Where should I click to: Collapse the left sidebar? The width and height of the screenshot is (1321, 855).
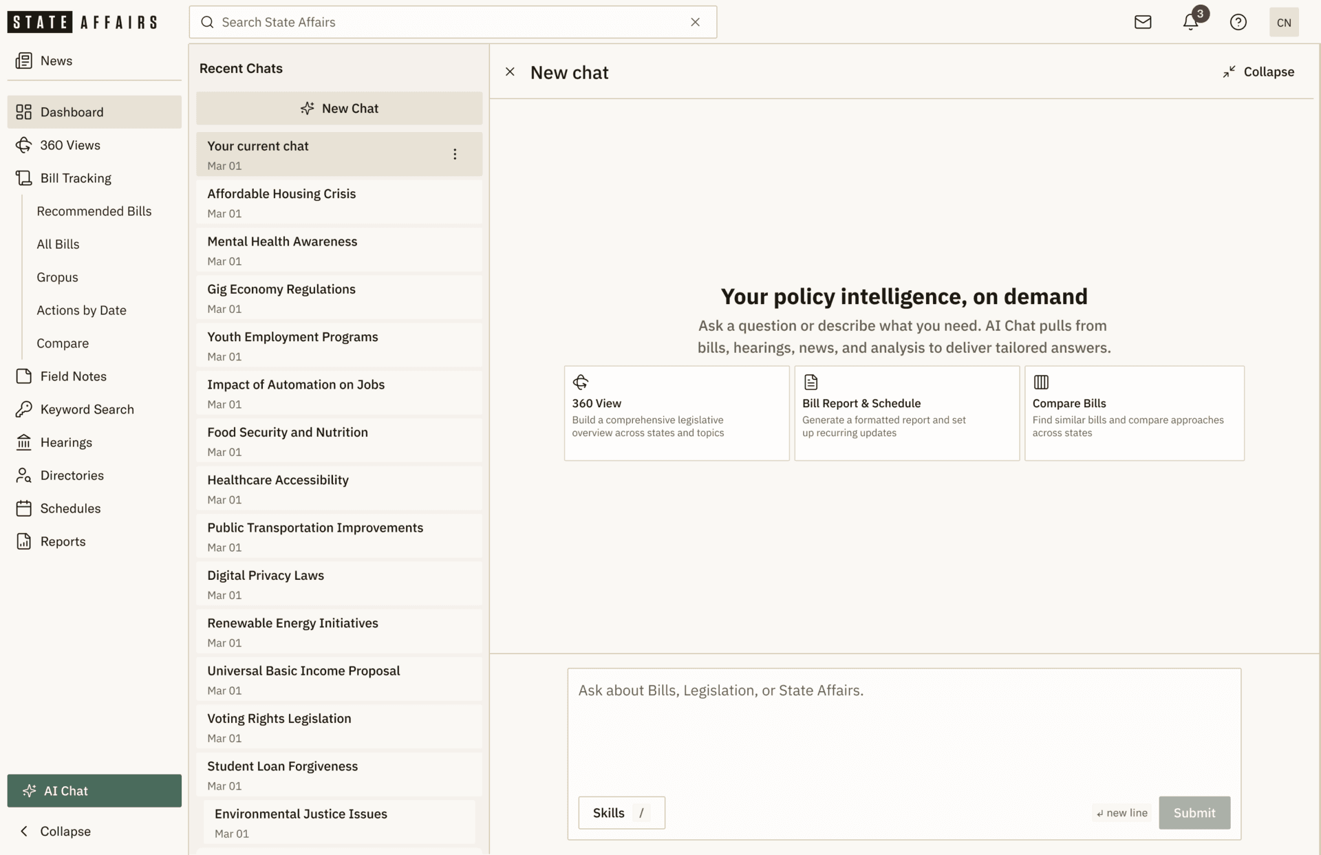point(55,831)
